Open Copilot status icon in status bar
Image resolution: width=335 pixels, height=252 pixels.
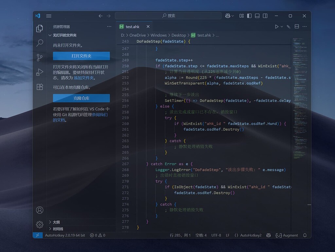click(269, 235)
